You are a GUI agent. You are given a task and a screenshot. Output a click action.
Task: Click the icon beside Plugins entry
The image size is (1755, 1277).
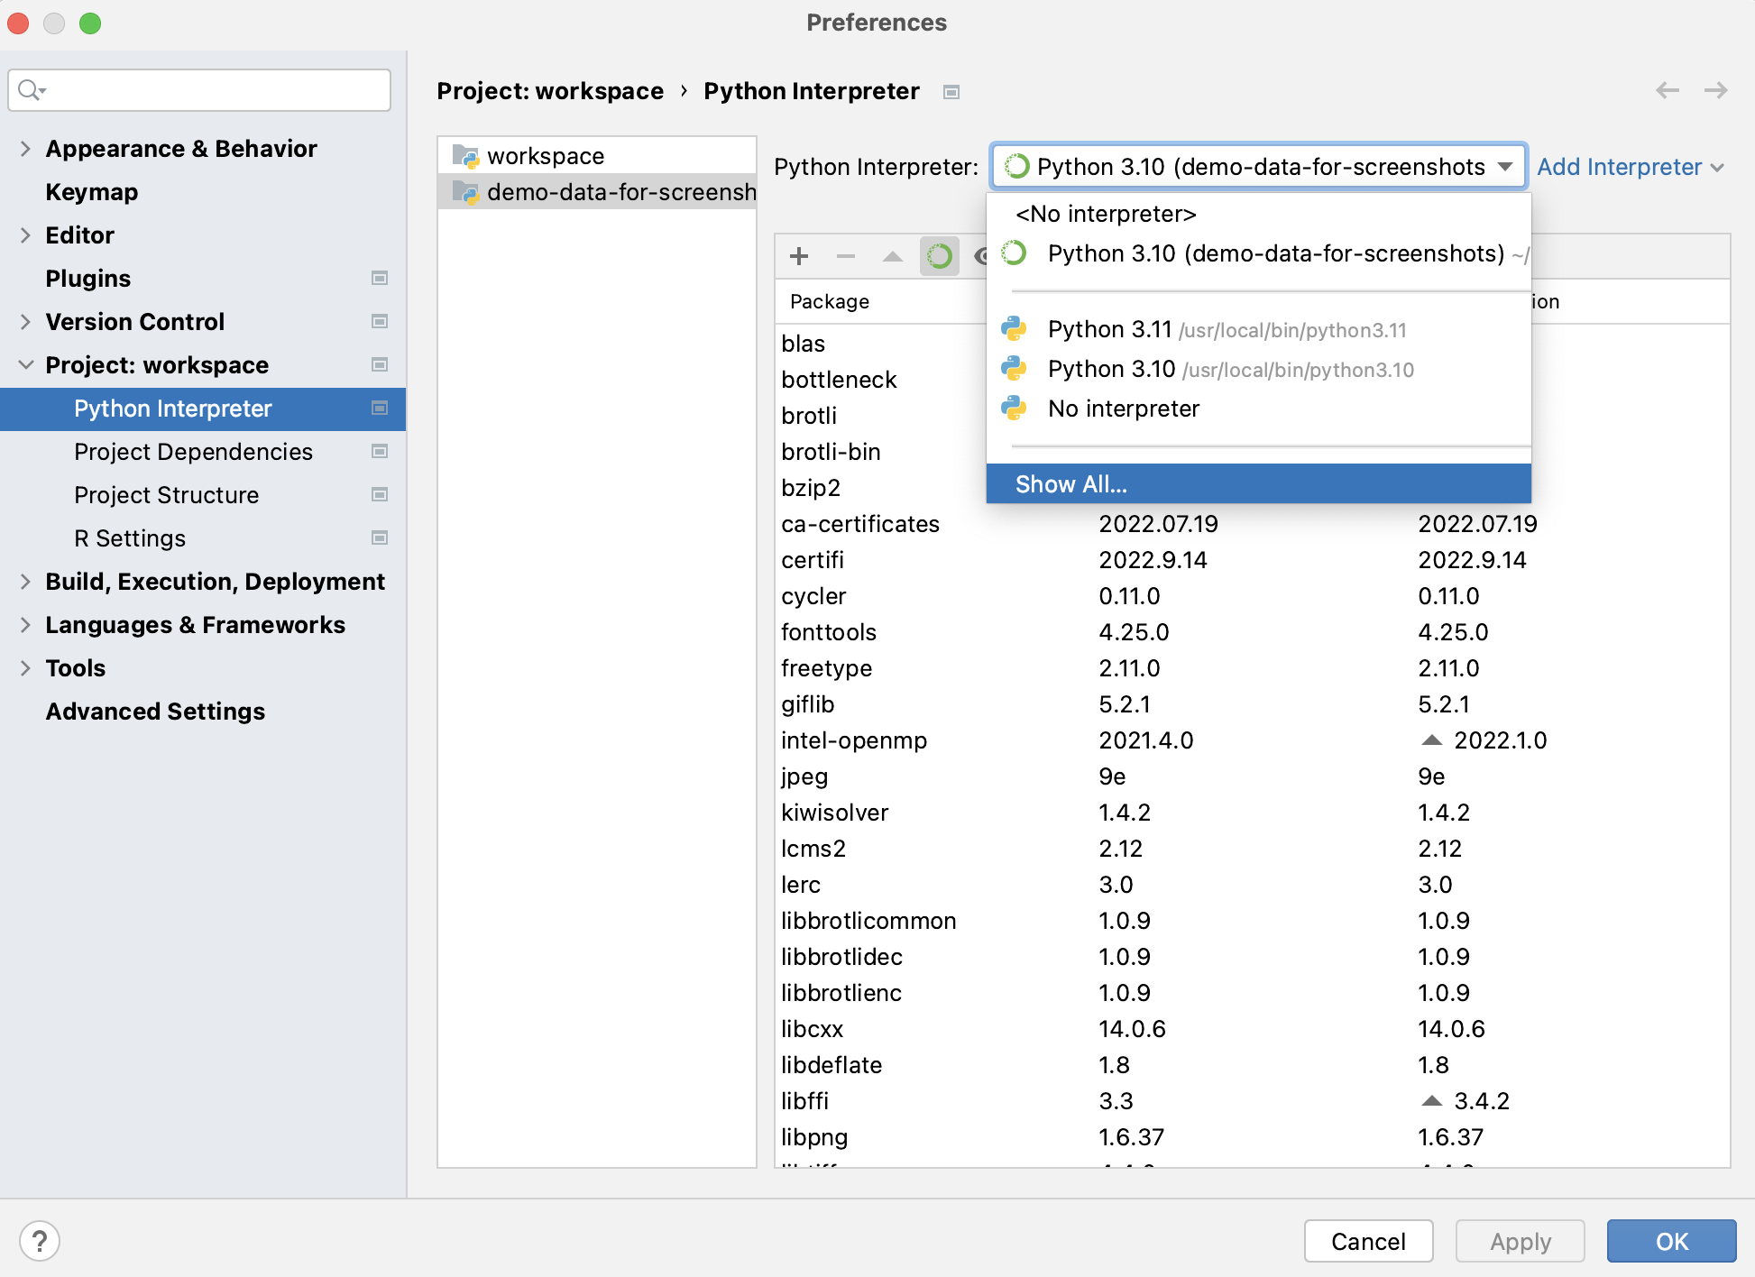pos(380,278)
